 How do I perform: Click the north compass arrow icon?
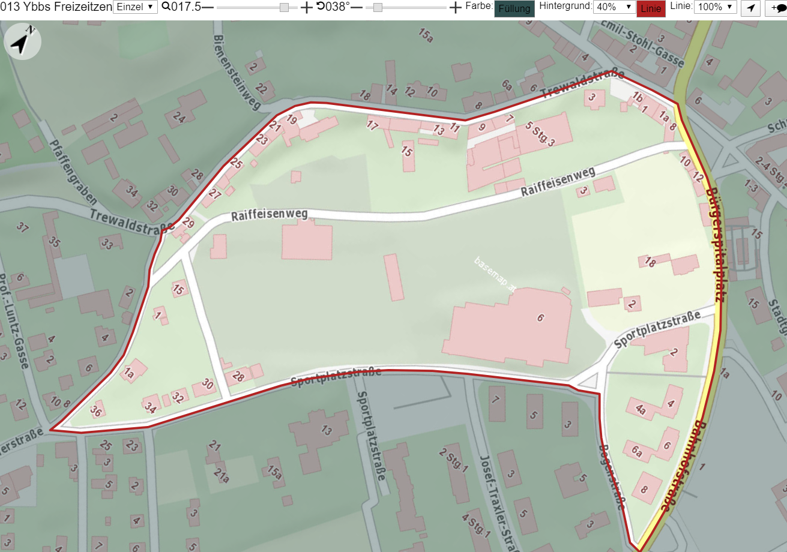click(22, 41)
